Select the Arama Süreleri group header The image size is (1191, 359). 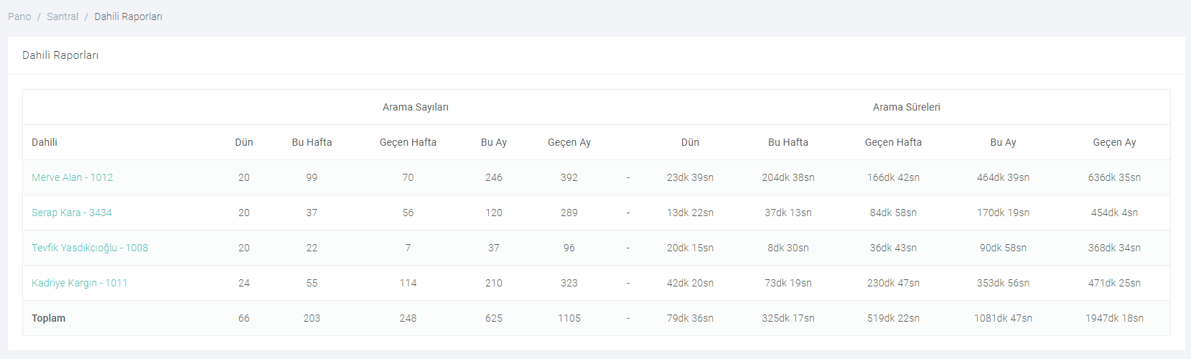click(x=906, y=107)
